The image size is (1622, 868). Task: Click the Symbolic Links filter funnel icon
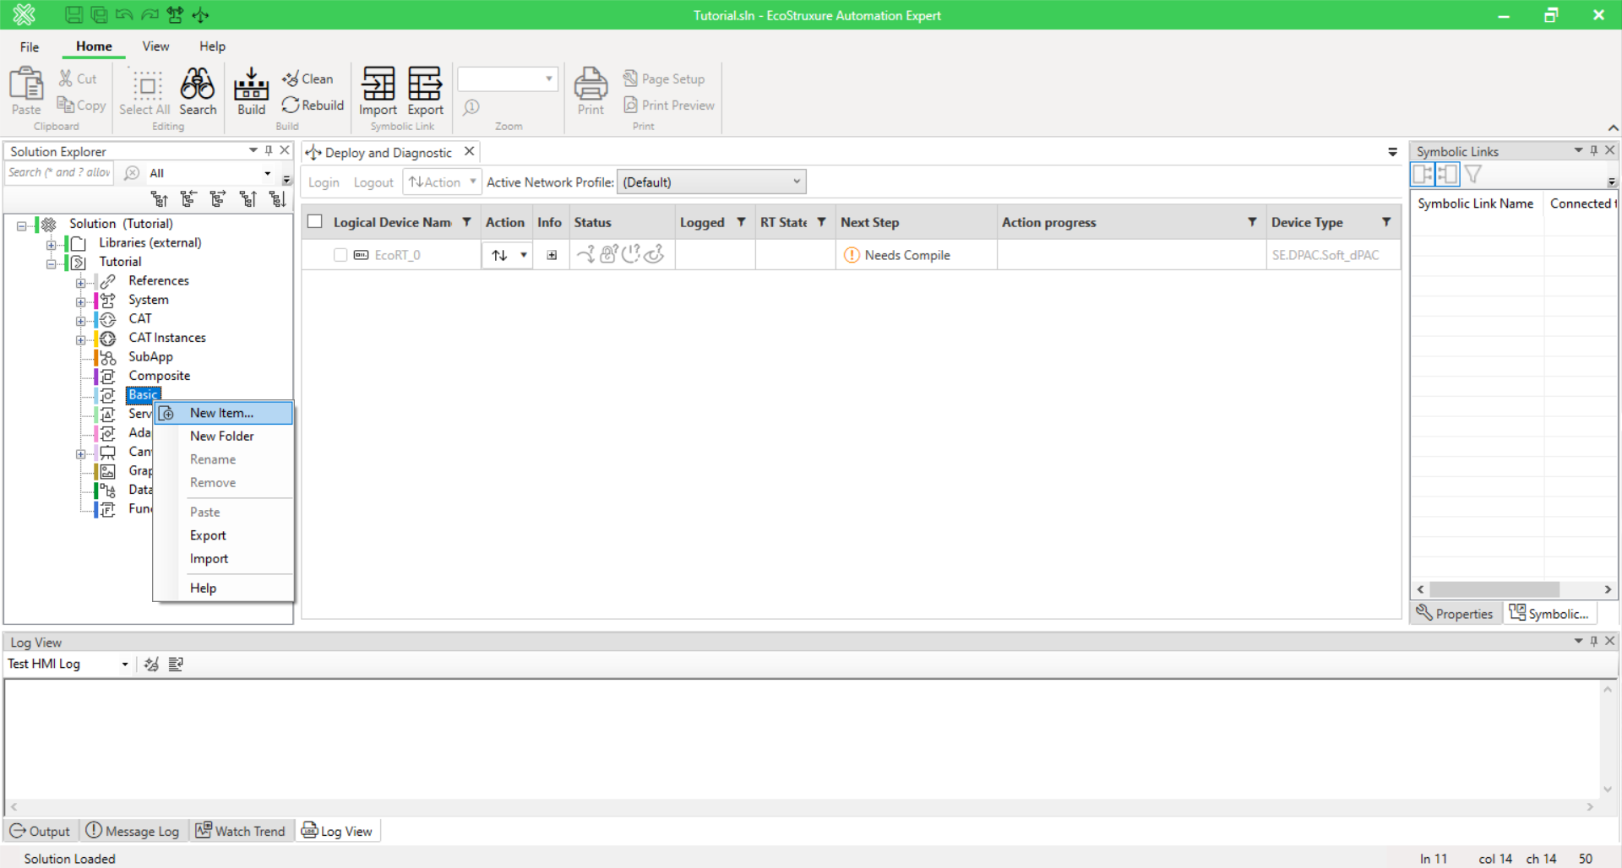coord(1473,175)
